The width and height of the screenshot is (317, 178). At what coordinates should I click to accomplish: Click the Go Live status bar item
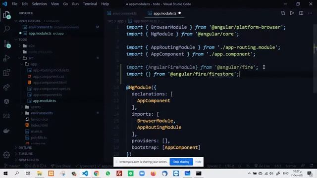pyautogui.click(x=262, y=166)
